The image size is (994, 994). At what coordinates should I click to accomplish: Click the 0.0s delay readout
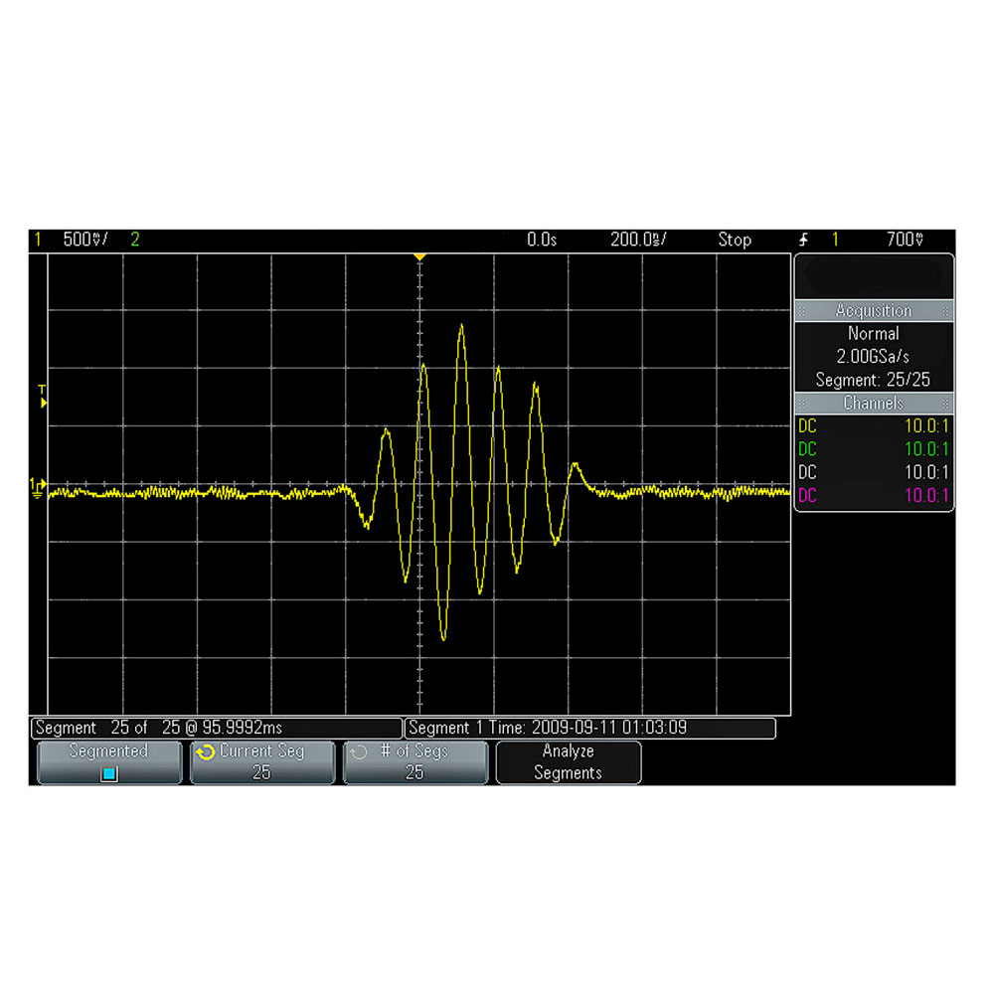click(x=542, y=240)
